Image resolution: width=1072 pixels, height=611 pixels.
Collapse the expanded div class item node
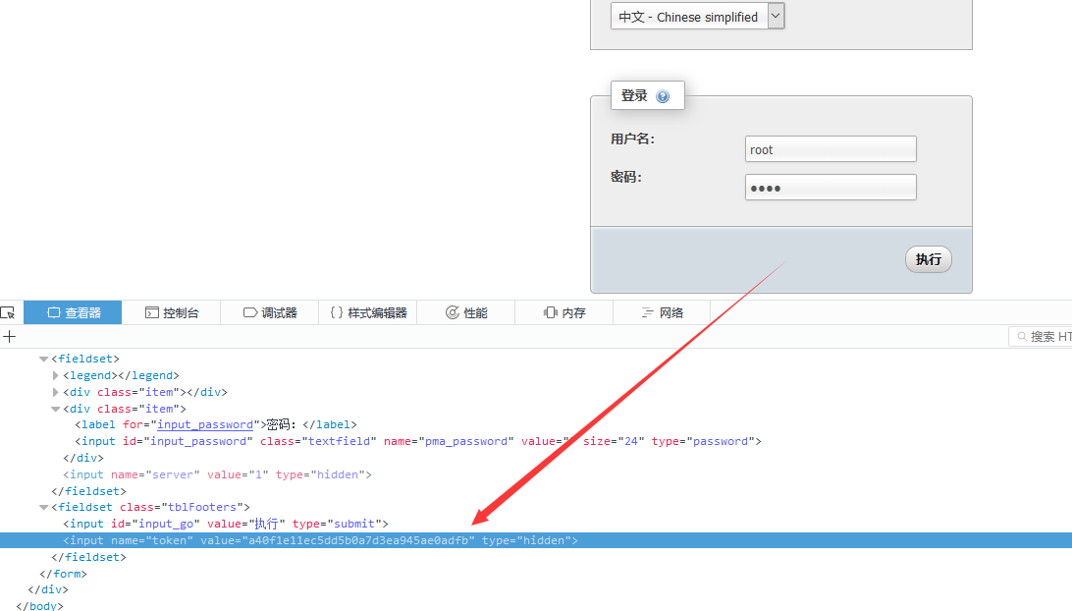(55, 409)
